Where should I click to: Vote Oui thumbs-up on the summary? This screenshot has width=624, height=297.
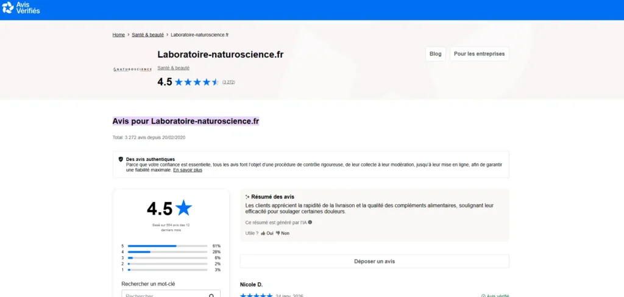pos(267,234)
